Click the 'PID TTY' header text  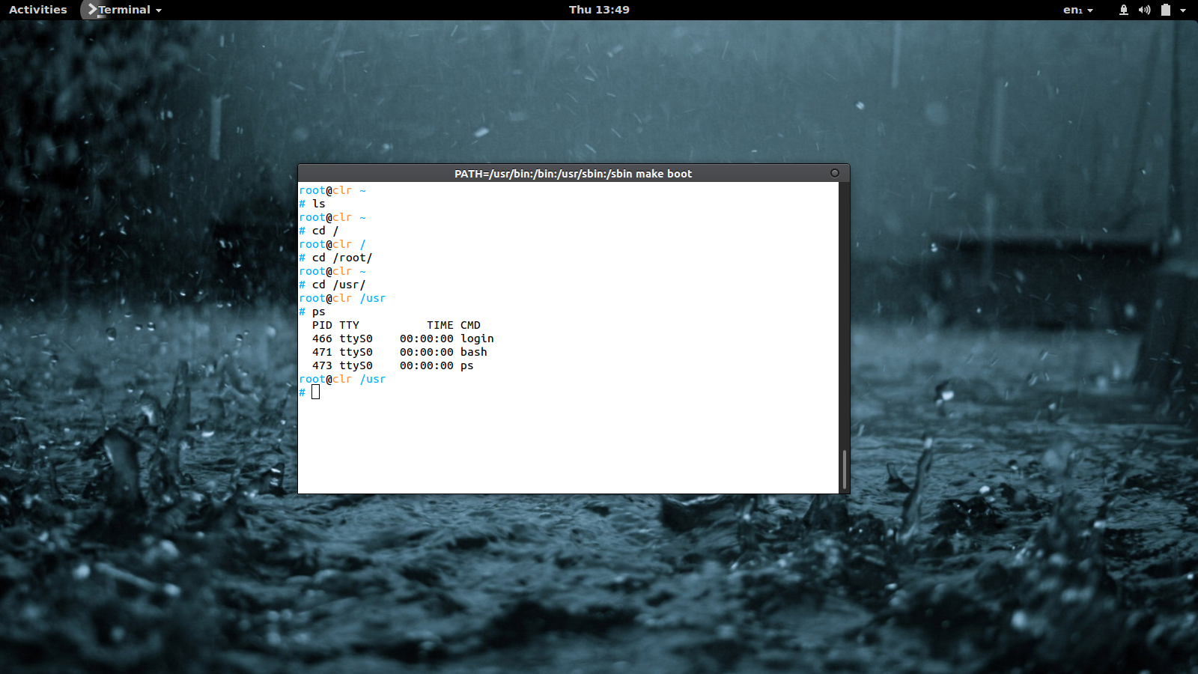335,325
